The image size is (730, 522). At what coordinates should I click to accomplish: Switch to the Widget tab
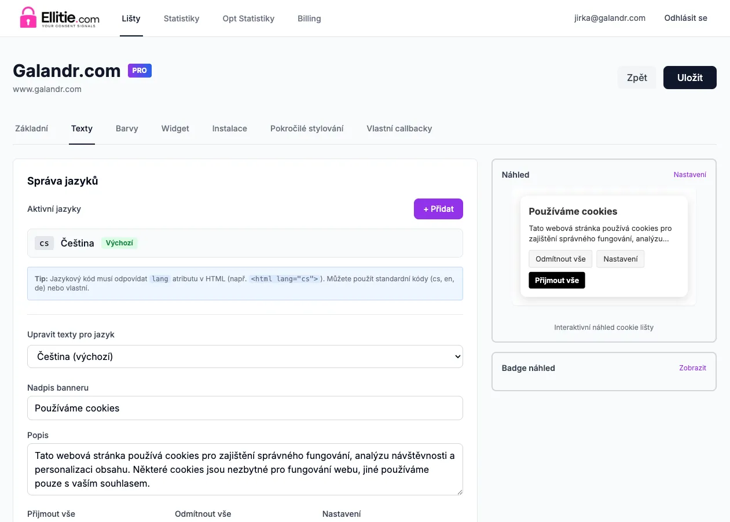point(175,128)
